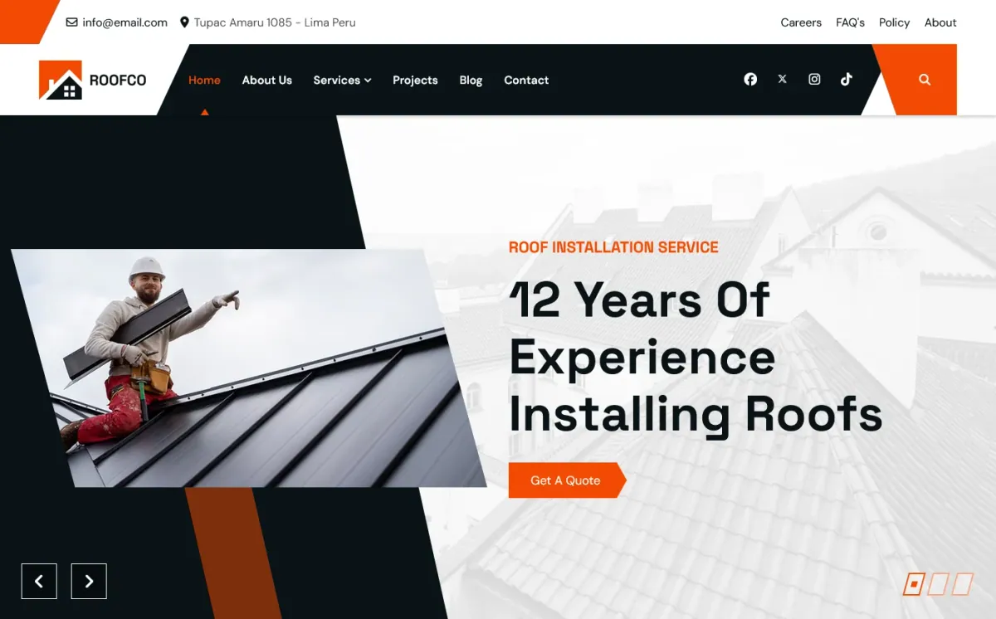Image resolution: width=996 pixels, height=619 pixels.
Task: Click the roofer worker photo
Action: tap(249, 368)
